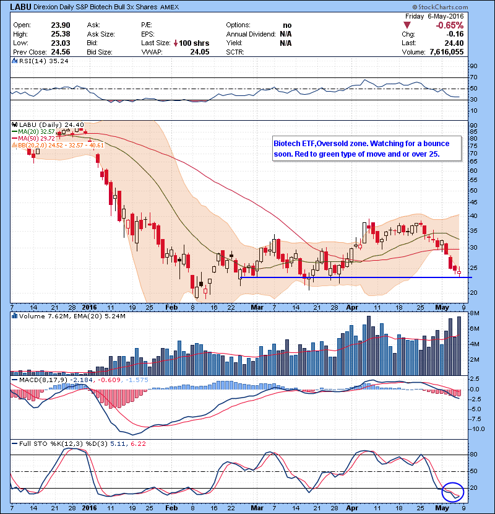
Task: Click the 'MACD(8,17,9)' indicator label
Action: pyautogui.click(x=43, y=380)
